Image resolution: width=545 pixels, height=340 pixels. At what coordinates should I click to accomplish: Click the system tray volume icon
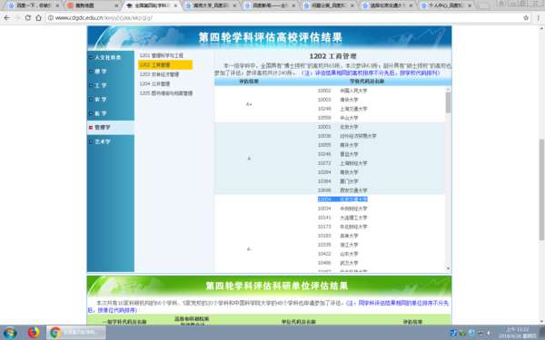pyautogui.click(x=490, y=333)
